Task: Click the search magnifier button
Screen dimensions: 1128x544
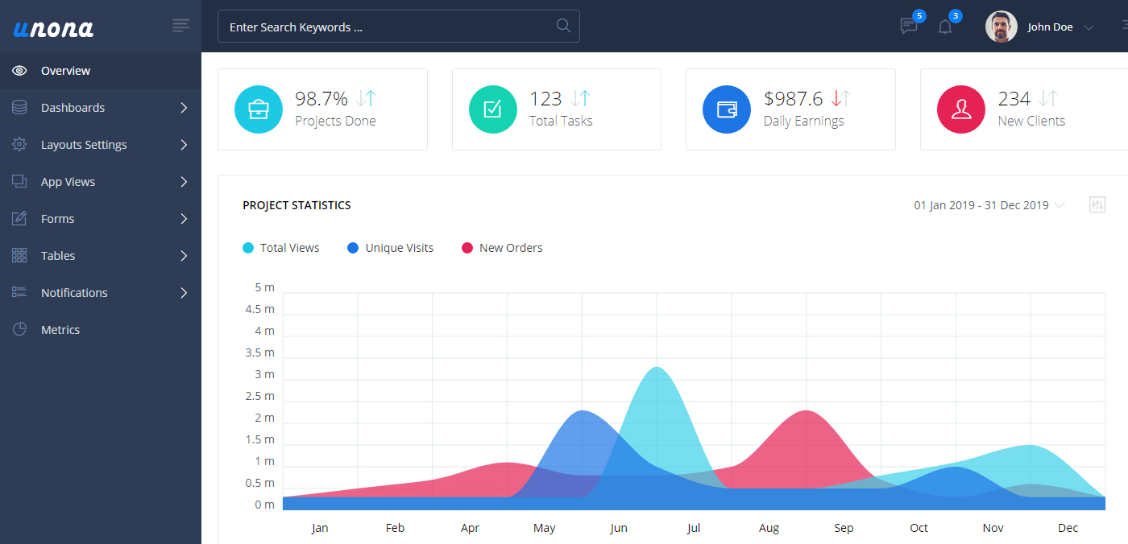Action: (562, 26)
